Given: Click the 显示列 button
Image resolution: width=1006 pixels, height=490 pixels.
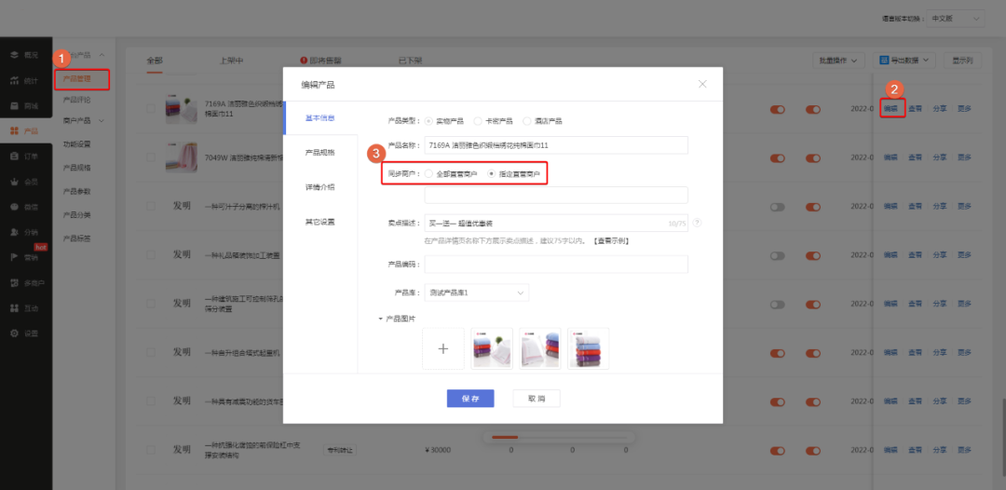Looking at the screenshot, I should (x=962, y=61).
